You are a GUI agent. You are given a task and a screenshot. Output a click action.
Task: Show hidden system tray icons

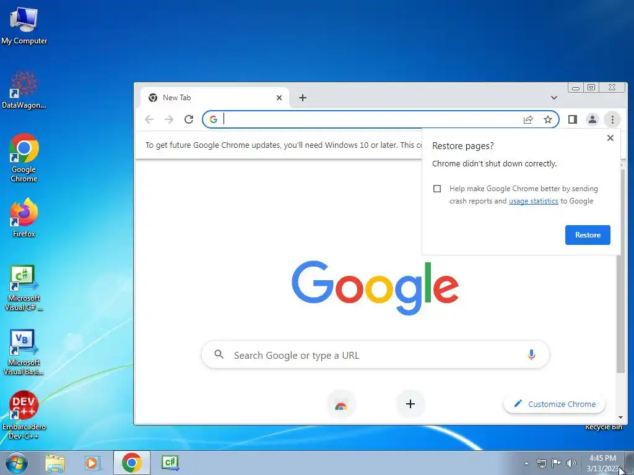[x=526, y=463]
